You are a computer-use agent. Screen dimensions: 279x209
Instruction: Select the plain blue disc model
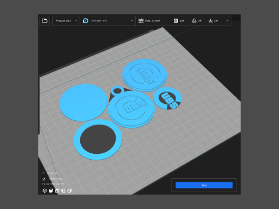[x=83, y=103]
